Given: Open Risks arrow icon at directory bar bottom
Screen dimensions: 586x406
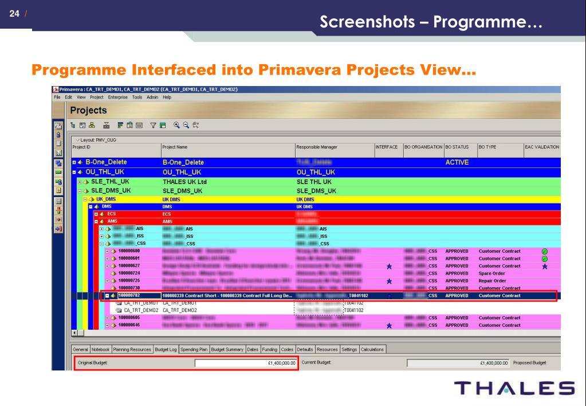Looking at the screenshot, I should [58, 229].
